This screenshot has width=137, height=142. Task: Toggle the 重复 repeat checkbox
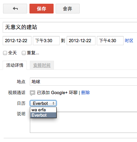pyautogui.click(x=24, y=53)
